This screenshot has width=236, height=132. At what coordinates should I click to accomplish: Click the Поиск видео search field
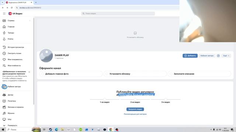[118, 14]
